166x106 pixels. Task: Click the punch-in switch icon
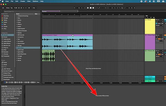(x=120, y=8)
